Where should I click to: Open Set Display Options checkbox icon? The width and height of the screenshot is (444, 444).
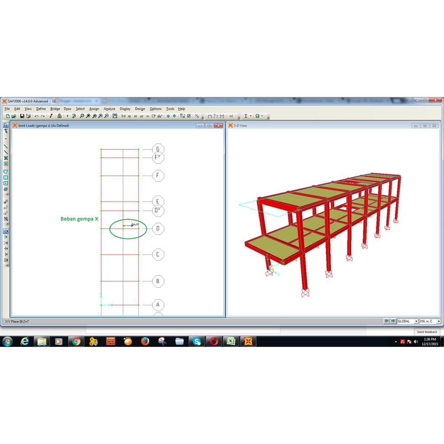[189, 116]
